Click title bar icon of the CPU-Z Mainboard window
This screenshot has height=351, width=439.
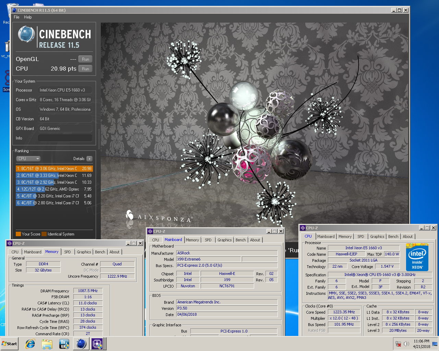point(150,231)
